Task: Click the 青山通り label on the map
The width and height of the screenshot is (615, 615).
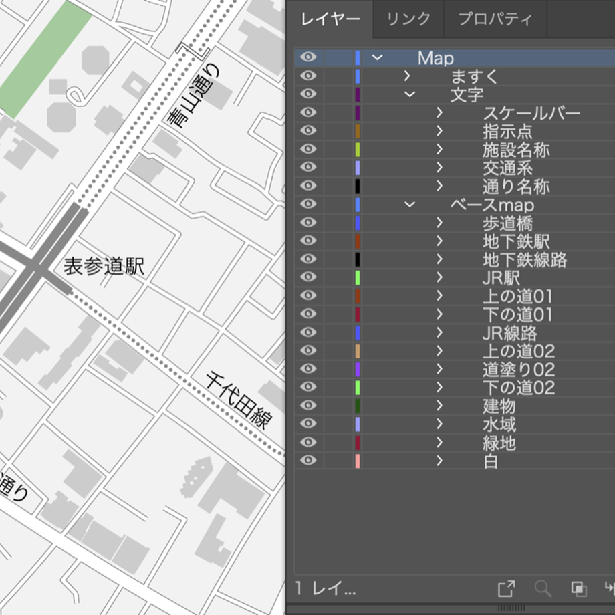Action: coord(193,96)
